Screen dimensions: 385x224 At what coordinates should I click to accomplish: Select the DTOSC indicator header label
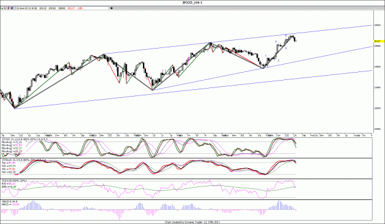click(25, 139)
